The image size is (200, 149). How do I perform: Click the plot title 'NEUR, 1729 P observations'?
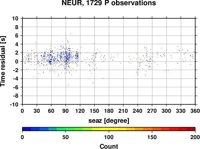coord(109,3)
